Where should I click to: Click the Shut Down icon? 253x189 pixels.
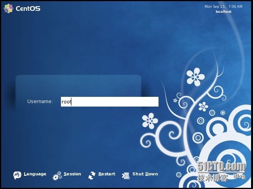pyautogui.click(x=126, y=176)
